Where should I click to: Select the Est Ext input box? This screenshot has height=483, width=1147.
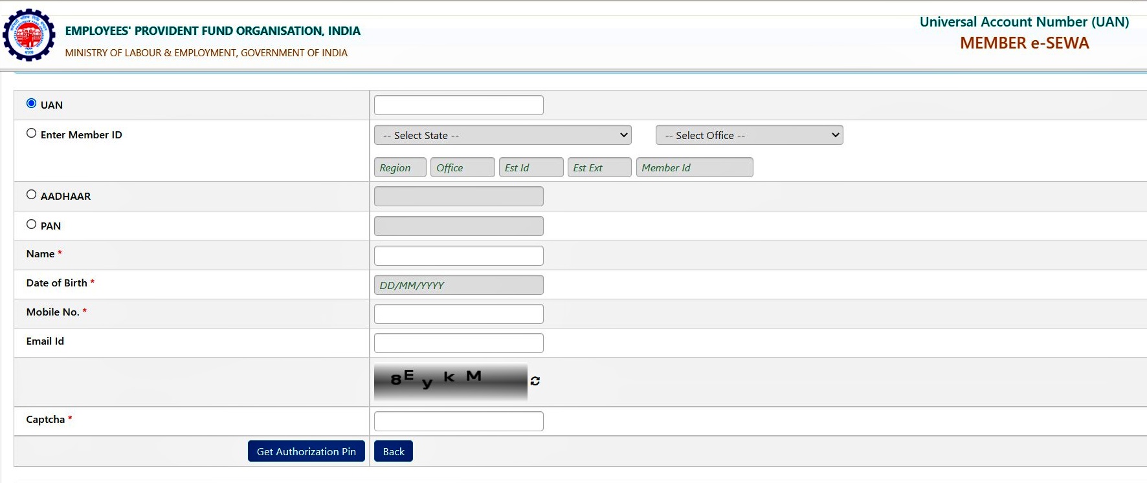pos(599,167)
